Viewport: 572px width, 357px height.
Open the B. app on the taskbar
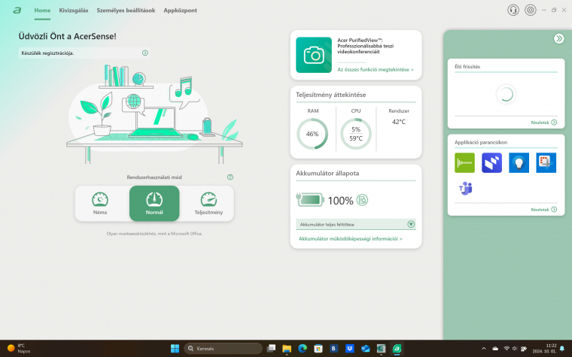click(x=333, y=349)
